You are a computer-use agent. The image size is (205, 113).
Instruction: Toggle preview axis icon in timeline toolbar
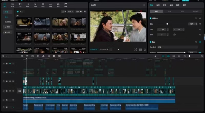pos(179,56)
